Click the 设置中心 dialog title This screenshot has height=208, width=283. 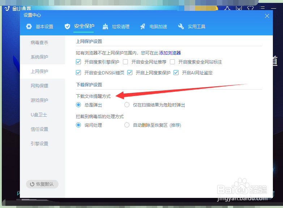coord(32,15)
